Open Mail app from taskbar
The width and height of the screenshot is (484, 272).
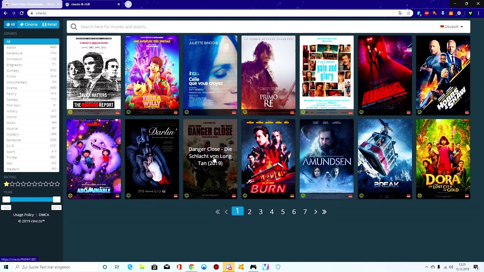[167, 267]
